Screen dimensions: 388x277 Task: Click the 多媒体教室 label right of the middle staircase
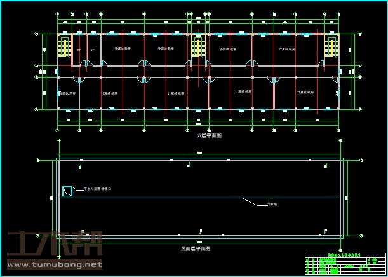(228, 48)
